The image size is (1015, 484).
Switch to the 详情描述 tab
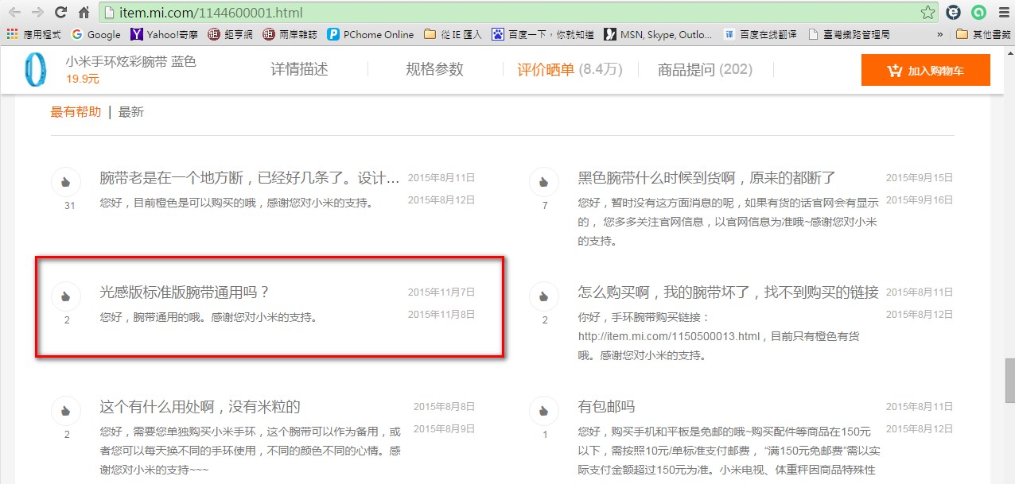pos(299,69)
